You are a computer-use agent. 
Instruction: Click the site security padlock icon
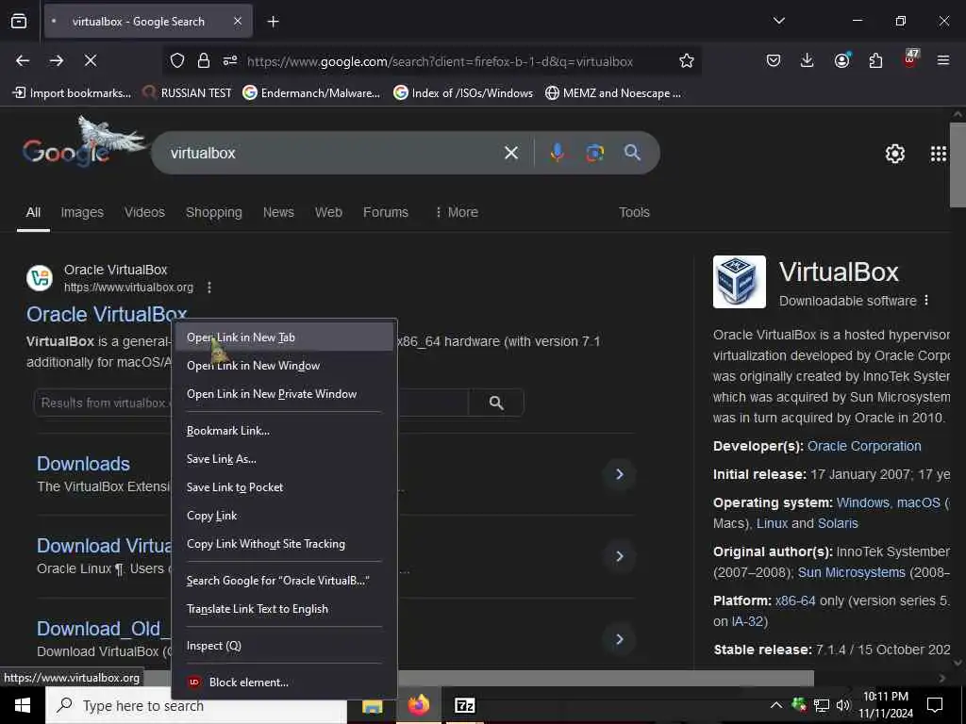[x=204, y=60]
